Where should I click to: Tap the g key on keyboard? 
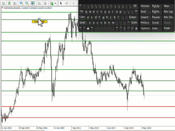pos(103,17)
